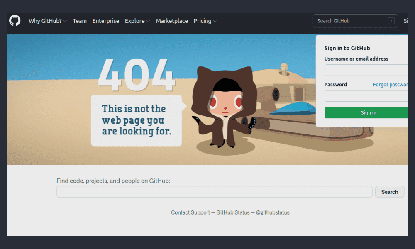This screenshot has width=415, height=249.
Task: Visit the Marketplace link
Action: click(x=172, y=21)
